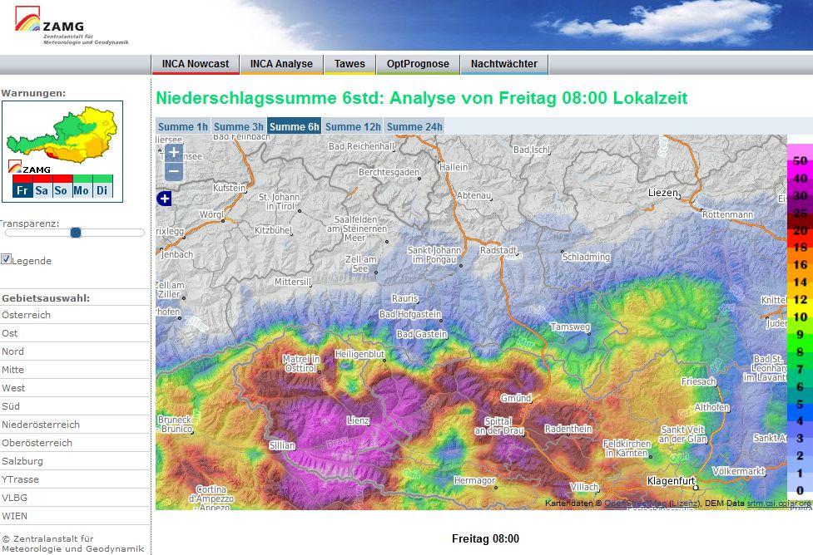Image resolution: width=813 pixels, height=555 pixels.
Task: Switch to Summe 24h precipitation sum
Action: pyautogui.click(x=414, y=127)
